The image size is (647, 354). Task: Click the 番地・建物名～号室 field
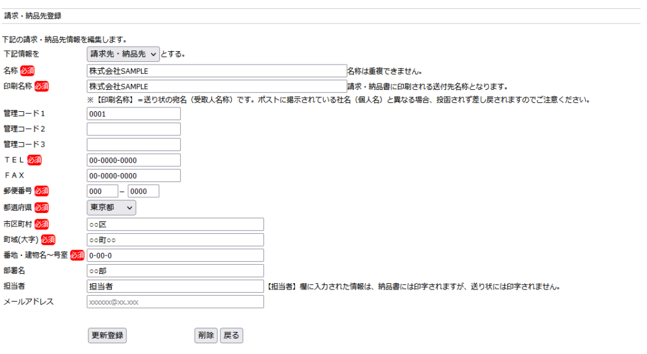[x=175, y=255]
